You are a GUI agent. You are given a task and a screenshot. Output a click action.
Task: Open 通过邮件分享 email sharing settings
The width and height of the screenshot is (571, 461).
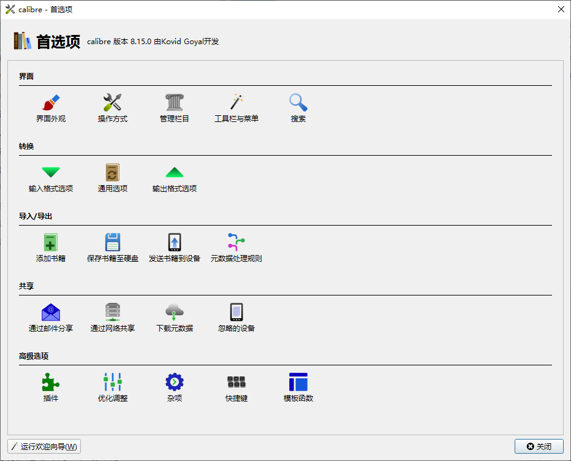pyautogui.click(x=51, y=316)
